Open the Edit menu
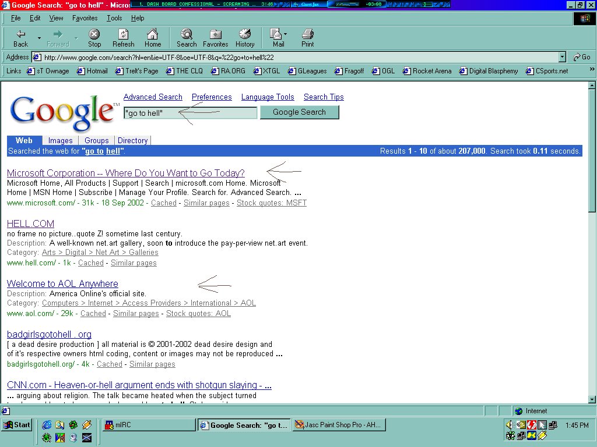 pos(35,18)
